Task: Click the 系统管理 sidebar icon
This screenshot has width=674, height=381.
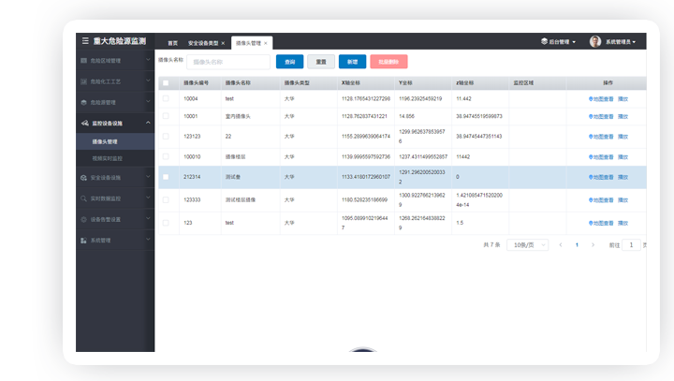Action: pos(84,241)
